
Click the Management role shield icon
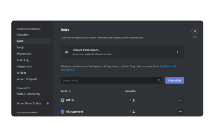tap(62, 112)
